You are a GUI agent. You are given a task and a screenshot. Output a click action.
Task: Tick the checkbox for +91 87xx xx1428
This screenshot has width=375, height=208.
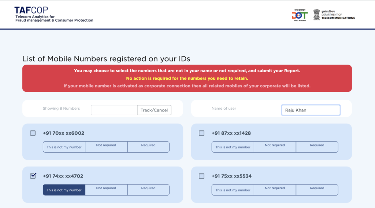pos(202,133)
